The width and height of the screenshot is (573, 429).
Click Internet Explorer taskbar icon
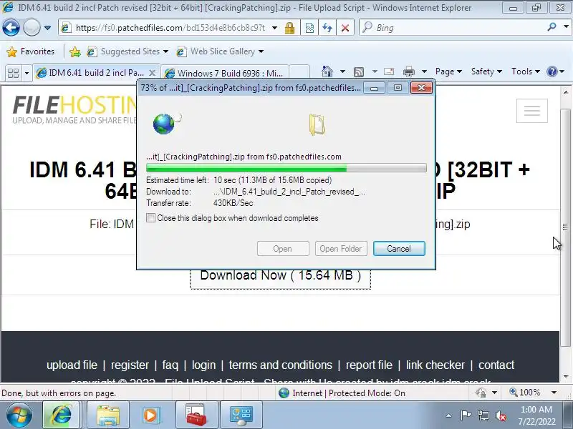tap(61, 415)
